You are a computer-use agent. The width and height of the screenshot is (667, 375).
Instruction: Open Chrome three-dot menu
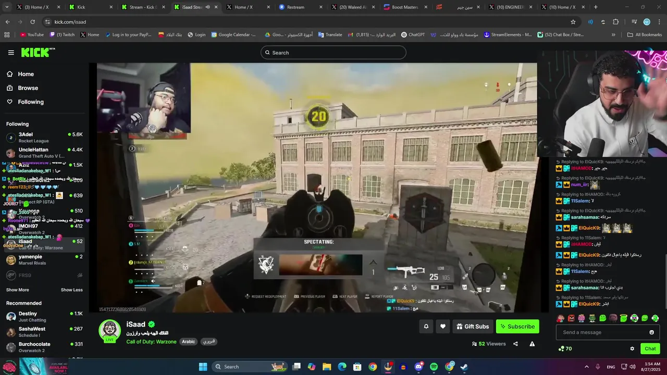tap(659, 22)
